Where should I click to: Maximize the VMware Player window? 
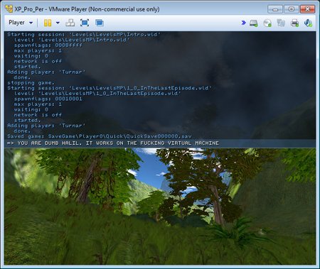292,9
